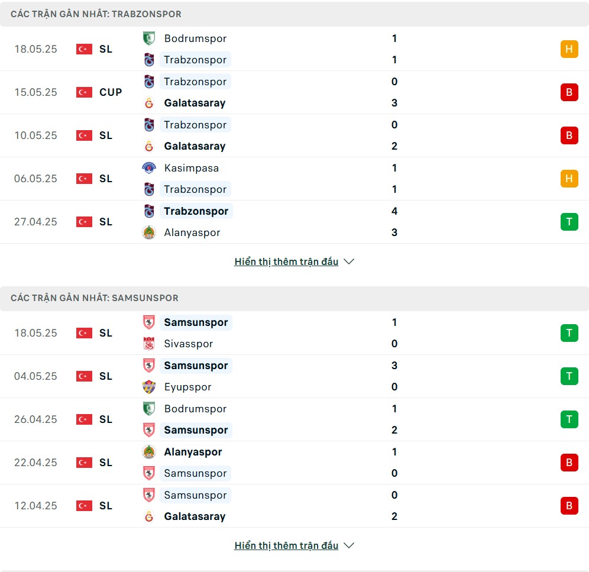Open Samsunspor team from Sivasspor match
Image resolution: width=589 pixels, height=572 pixels.
click(196, 322)
